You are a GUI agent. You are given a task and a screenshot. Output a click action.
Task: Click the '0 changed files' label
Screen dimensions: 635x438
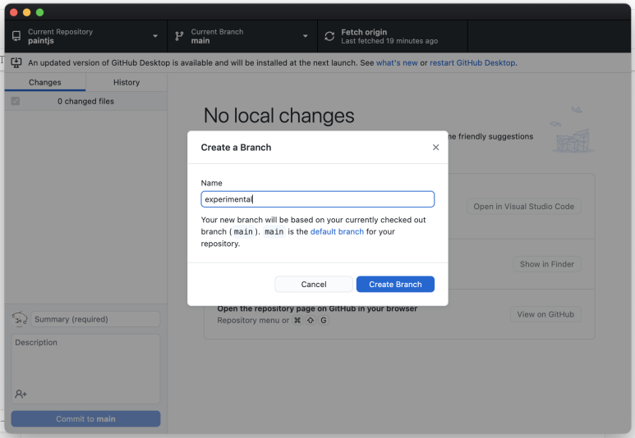coord(85,101)
